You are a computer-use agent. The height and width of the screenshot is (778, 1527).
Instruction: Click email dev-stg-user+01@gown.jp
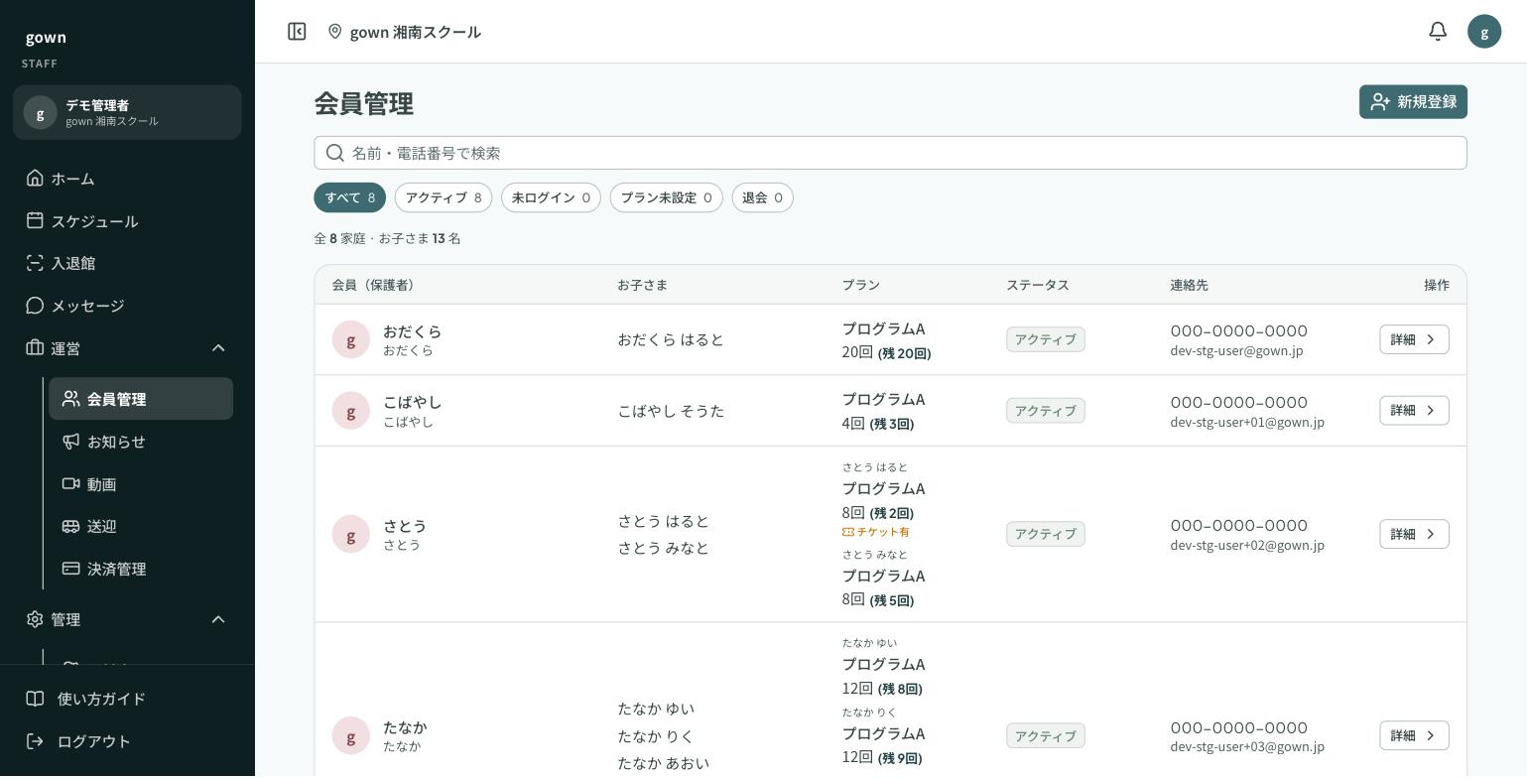click(1247, 422)
